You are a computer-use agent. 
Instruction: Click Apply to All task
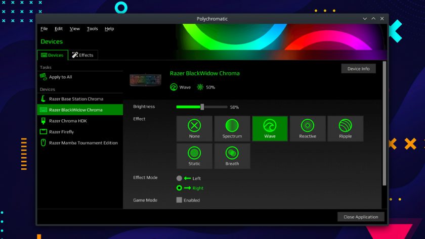point(80,77)
